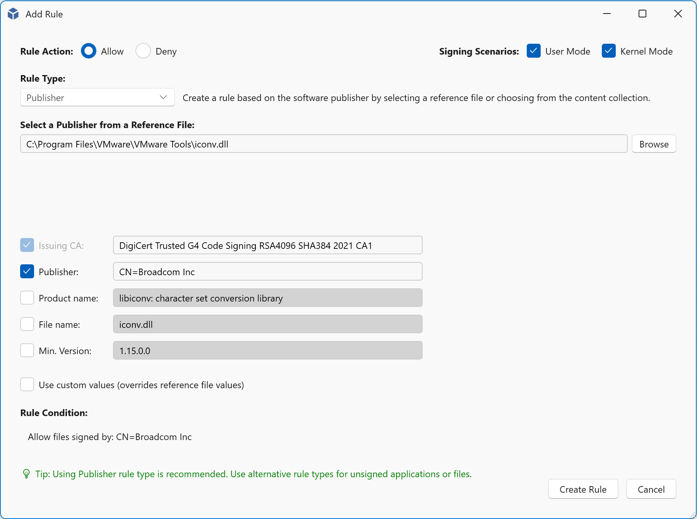The height and width of the screenshot is (519, 697).
Task: Open the Rule Type dropdown
Action: tap(97, 98)
